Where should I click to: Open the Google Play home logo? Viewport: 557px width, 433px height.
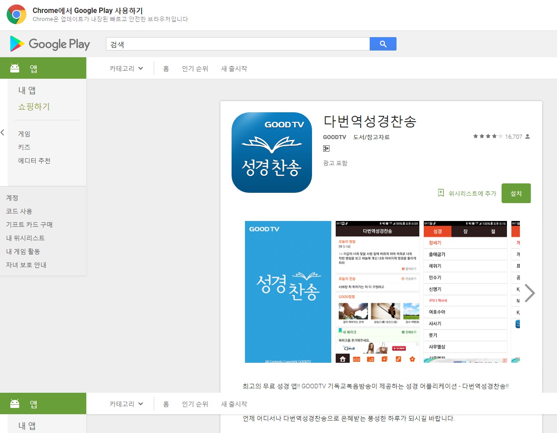tap(50, 44)
